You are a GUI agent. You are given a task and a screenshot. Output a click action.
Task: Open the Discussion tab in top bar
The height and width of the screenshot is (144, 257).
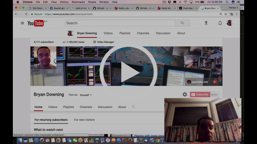pyautogui.click(x=163, y=33)
